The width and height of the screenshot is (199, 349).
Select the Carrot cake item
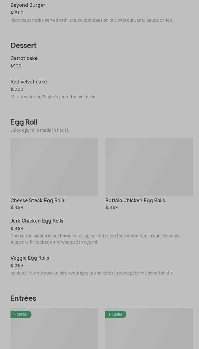24,58
